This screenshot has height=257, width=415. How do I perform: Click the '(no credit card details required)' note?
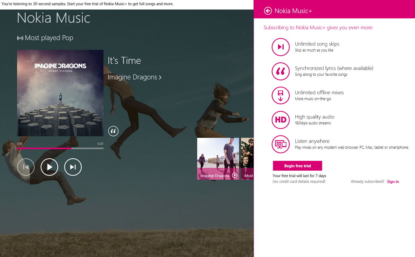point(299,182)
